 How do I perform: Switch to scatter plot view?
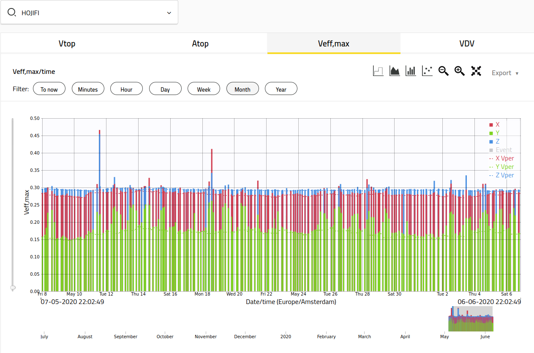point(427,71)
